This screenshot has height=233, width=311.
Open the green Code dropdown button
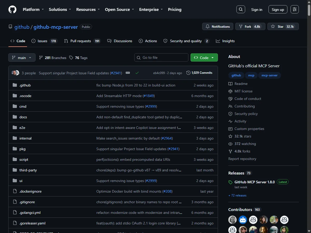pos(204,57)
